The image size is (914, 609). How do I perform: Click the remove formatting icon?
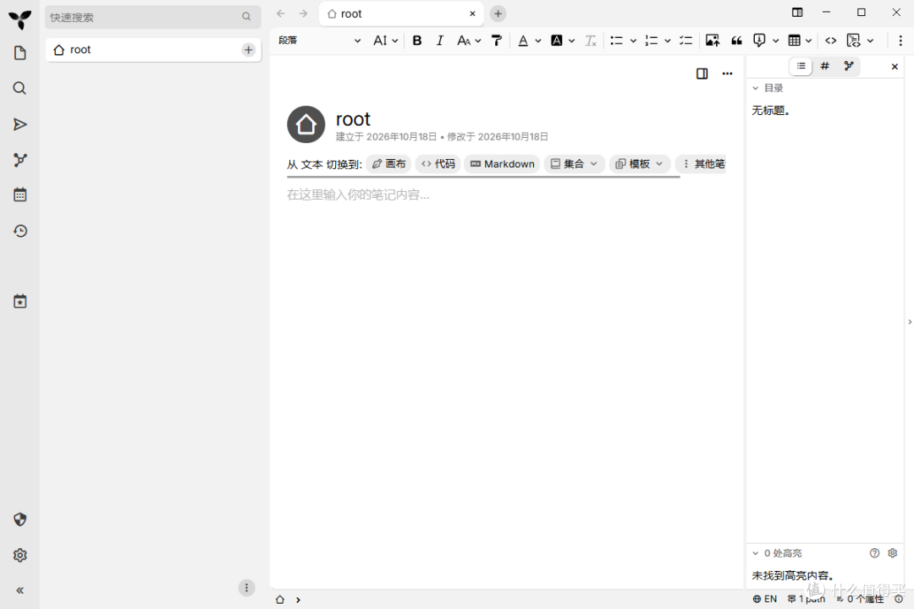coord(591,41)
